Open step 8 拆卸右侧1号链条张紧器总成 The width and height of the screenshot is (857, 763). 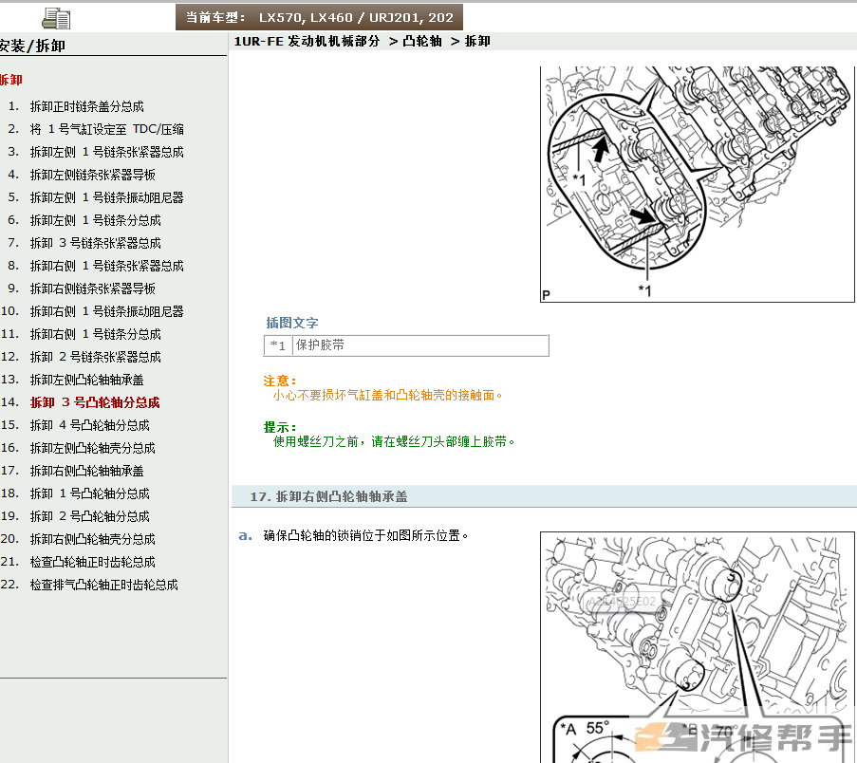pyautogui.click(x=106, y=266)
